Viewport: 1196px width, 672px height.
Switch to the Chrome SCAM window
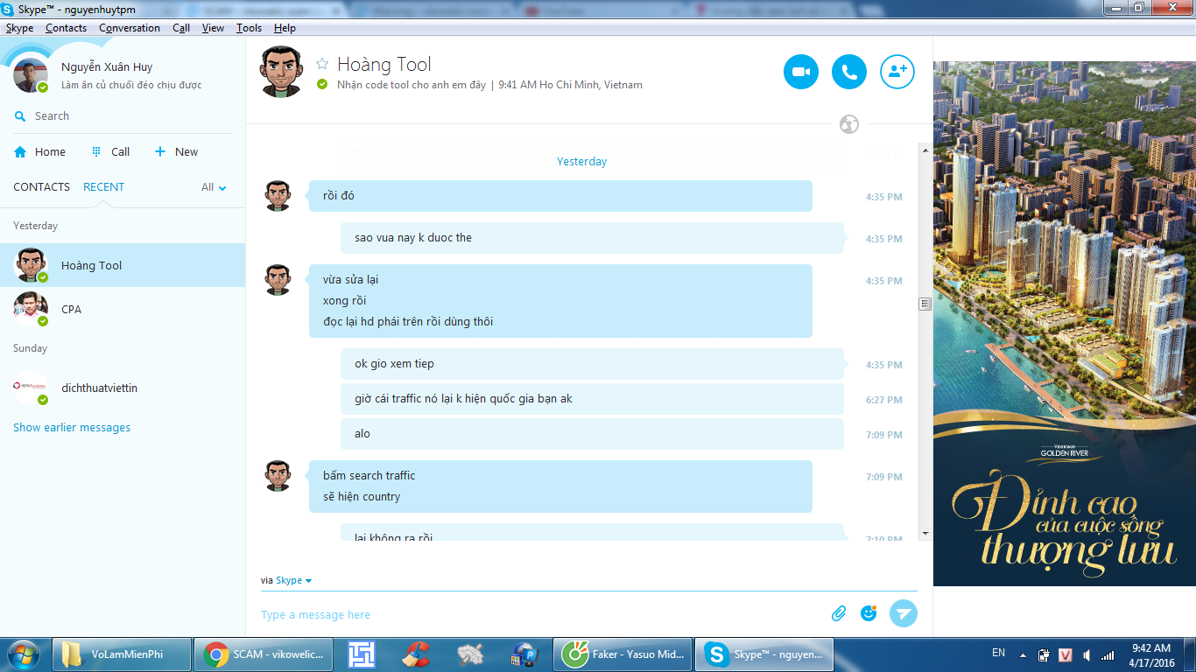[x=263, y=654]
